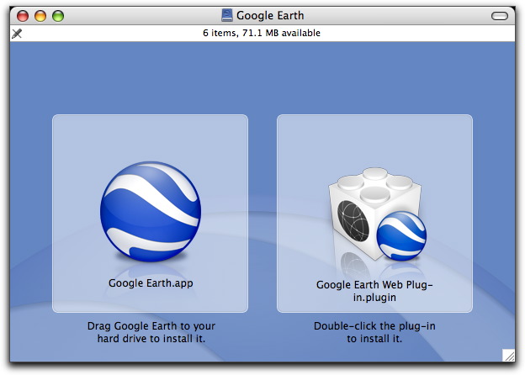Click the "Google Earth Web Plug-in.plugin" file name
The height and width of the screenshot is (375, 525).
374,290
